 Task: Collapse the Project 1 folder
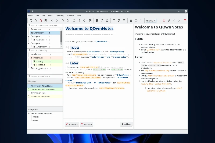point(28,43)
